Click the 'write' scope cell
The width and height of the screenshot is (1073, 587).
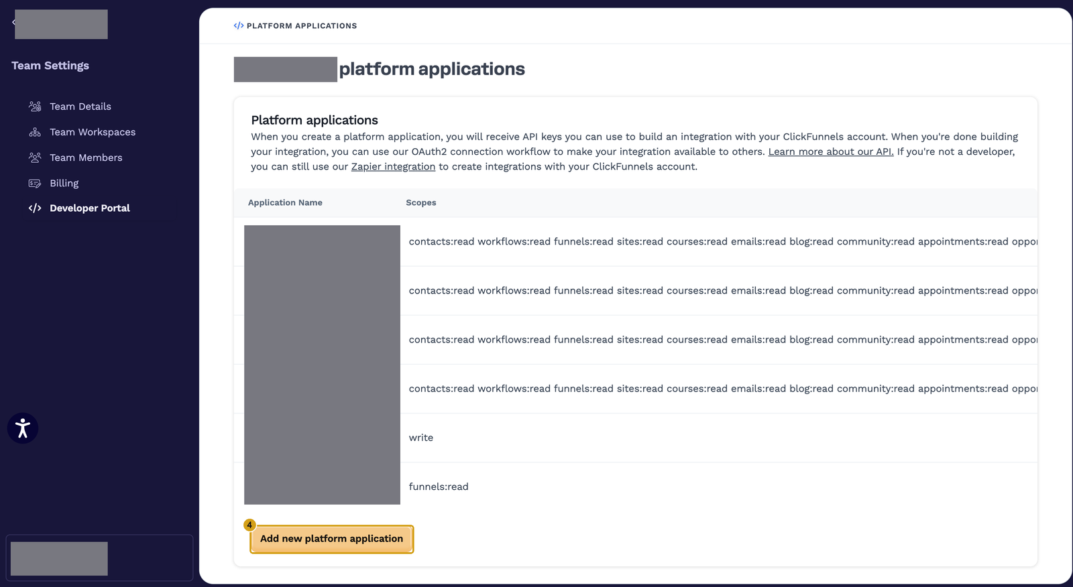tap(421, 438)
